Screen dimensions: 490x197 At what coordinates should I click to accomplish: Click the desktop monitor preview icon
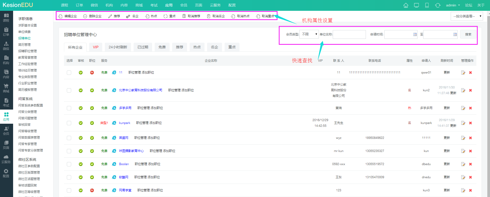pos(416,5)
